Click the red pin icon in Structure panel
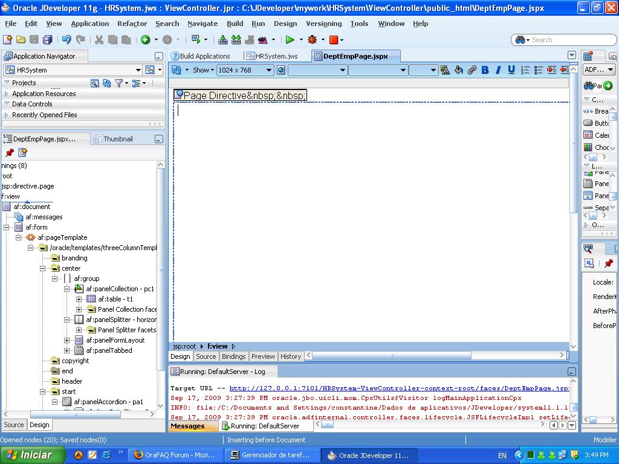This screenshot has height=464, width=619. pyautogui.click(x=9, y=153)
